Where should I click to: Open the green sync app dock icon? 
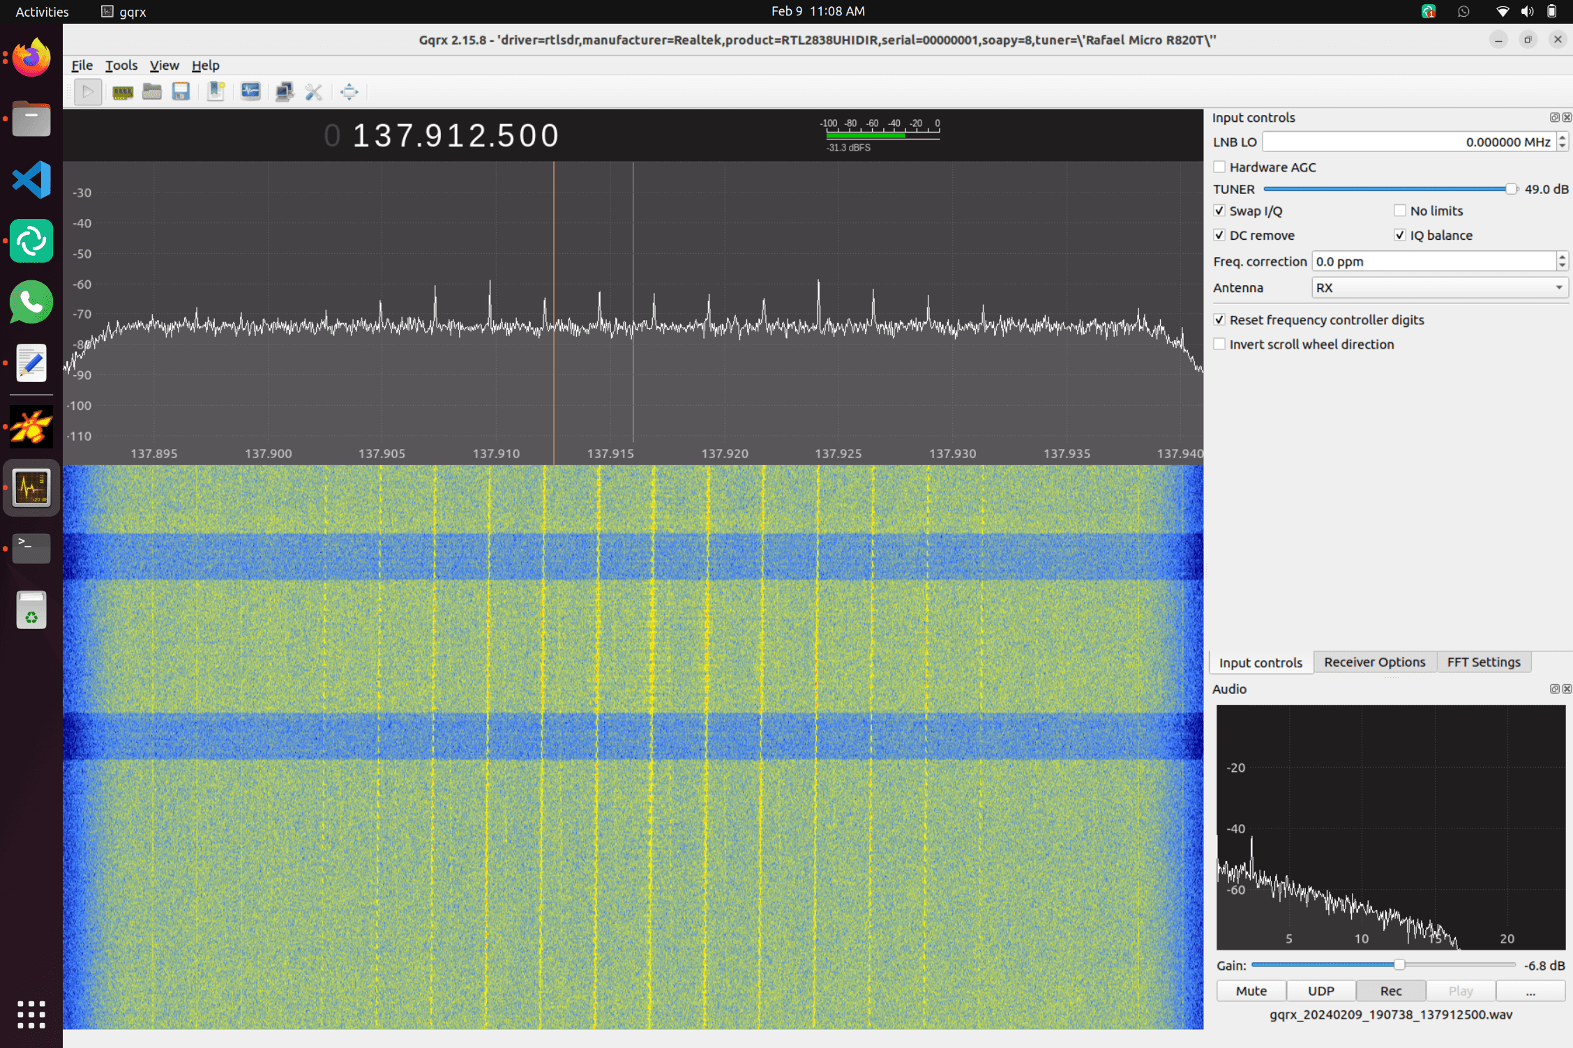pyautogui.click(x=31, y=241)
